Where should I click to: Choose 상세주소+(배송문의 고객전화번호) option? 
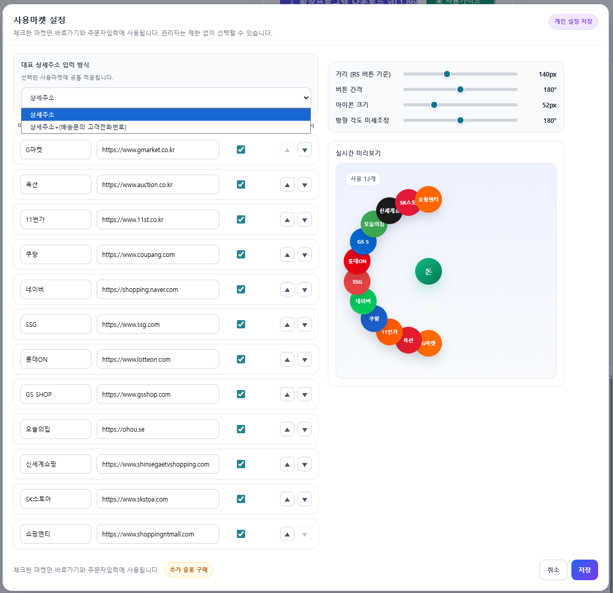(166, 127)
